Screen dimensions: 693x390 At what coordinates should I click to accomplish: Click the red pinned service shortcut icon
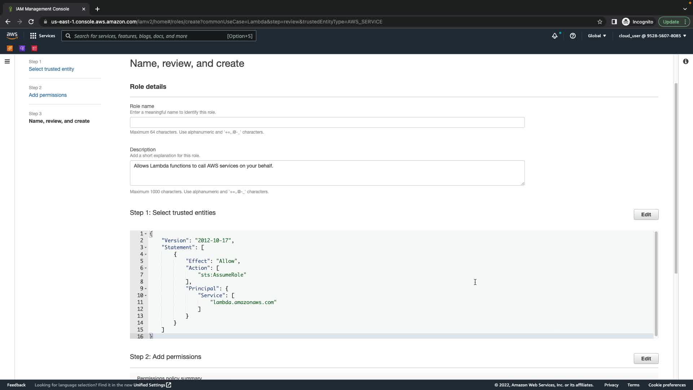34,48
